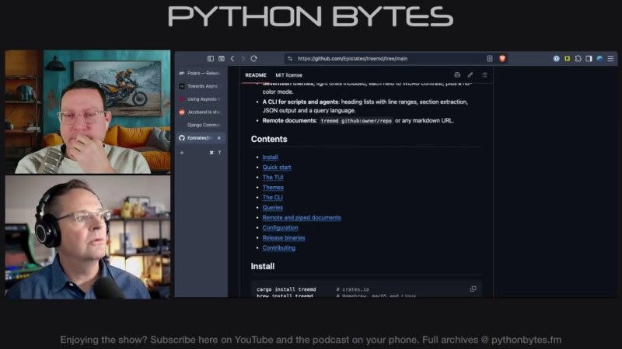
Task: Open the browser hamburger menu
Action: click(610, 59)
